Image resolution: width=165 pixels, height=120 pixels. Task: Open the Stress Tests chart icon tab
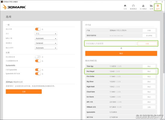(143, 7)
